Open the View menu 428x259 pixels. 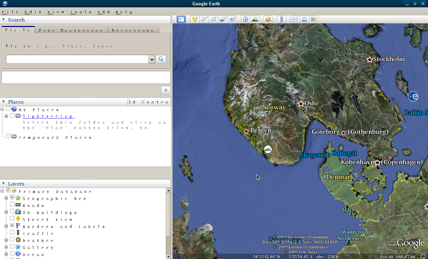coord(56,12)
